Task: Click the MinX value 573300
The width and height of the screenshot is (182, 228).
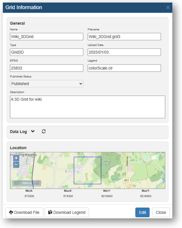Action: click(29, 196)
